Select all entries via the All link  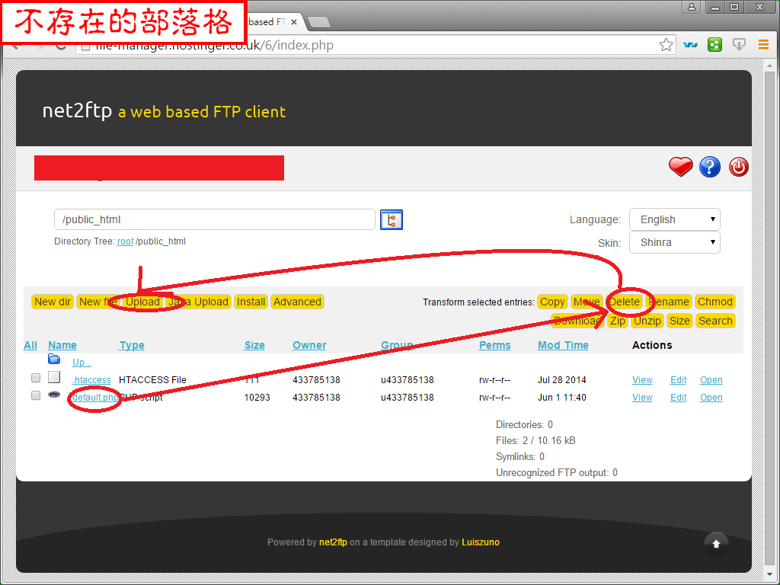coord(30,345)
